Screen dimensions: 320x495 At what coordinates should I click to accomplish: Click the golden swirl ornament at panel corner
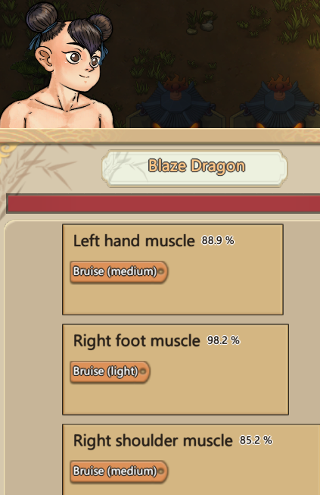click(x=6, y=149)
